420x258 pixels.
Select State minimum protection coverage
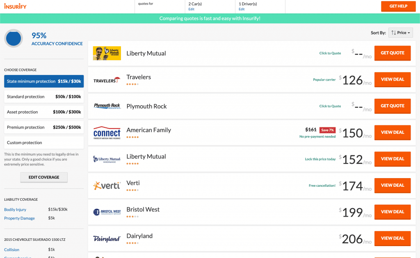click(44, 81)
